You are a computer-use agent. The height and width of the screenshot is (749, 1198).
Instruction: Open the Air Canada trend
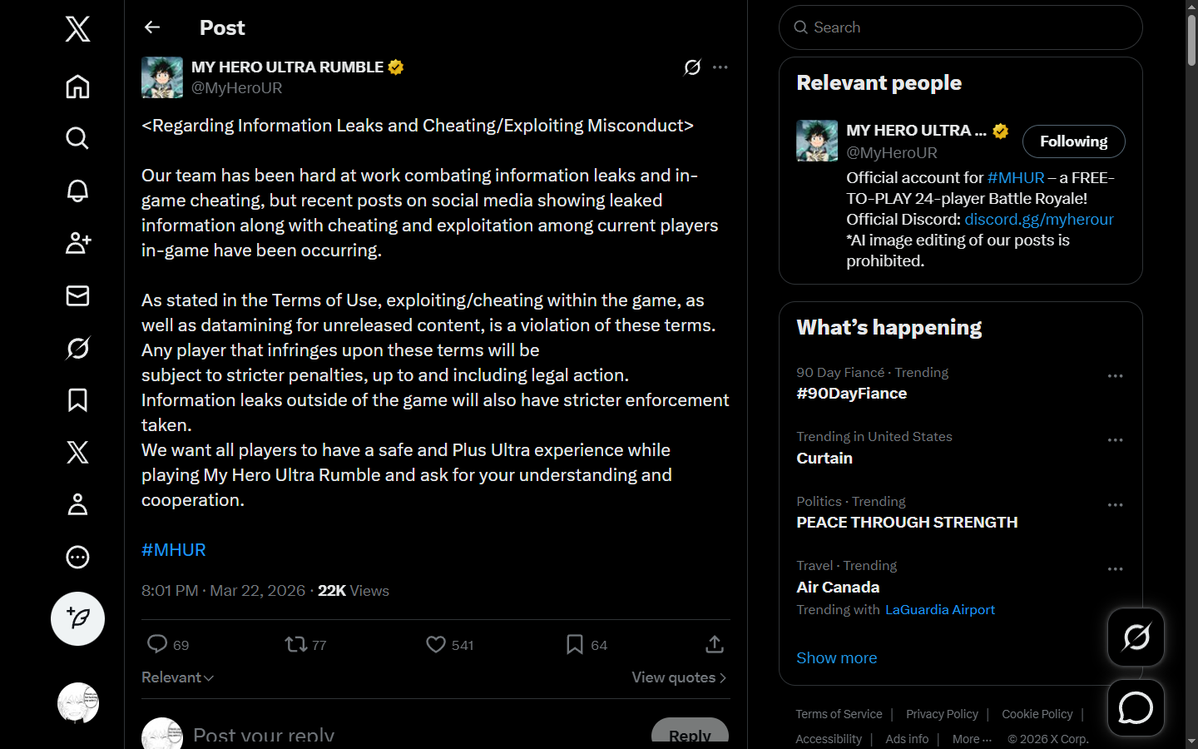coord(838,588)
